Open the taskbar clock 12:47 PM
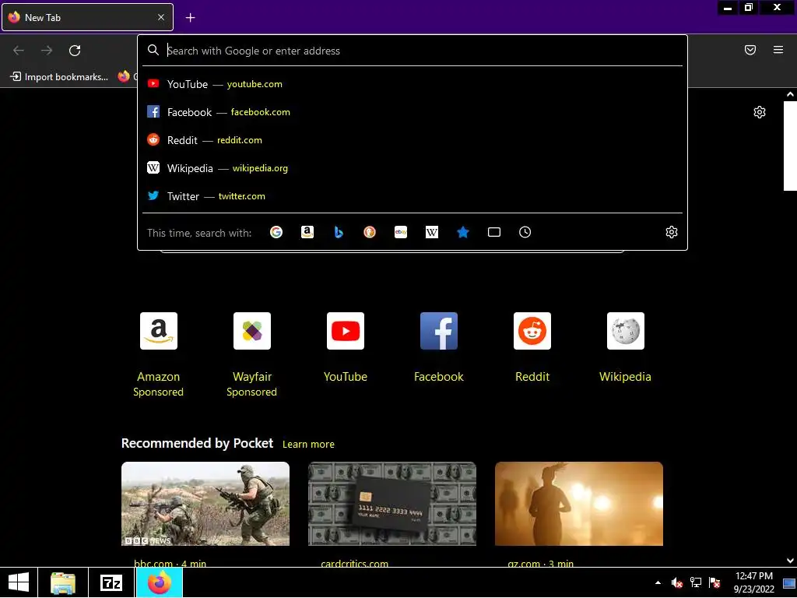The image size is (797, 598). [753, 582]
